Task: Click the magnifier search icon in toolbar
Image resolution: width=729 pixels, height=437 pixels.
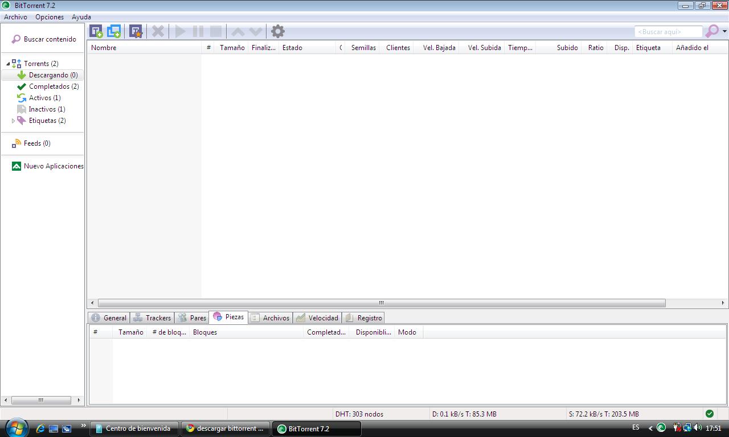Action: (x=712, y=31)
